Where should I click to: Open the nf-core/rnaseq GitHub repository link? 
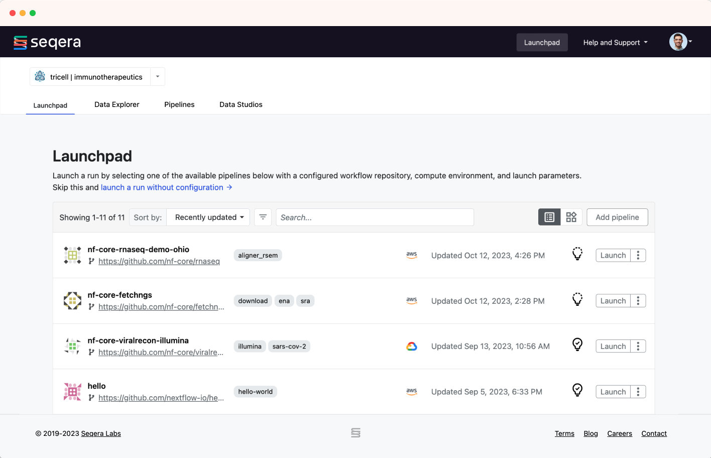click(159, 261)
